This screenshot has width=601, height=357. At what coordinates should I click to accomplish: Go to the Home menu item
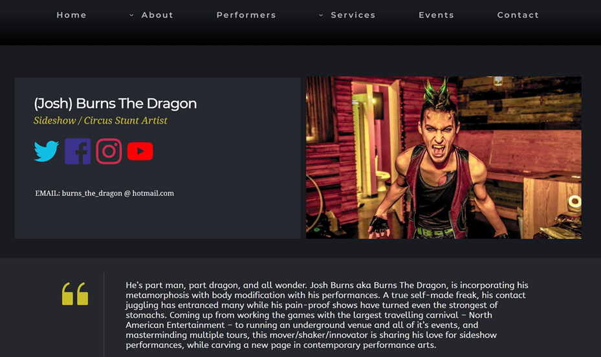(x=72, y=15)
